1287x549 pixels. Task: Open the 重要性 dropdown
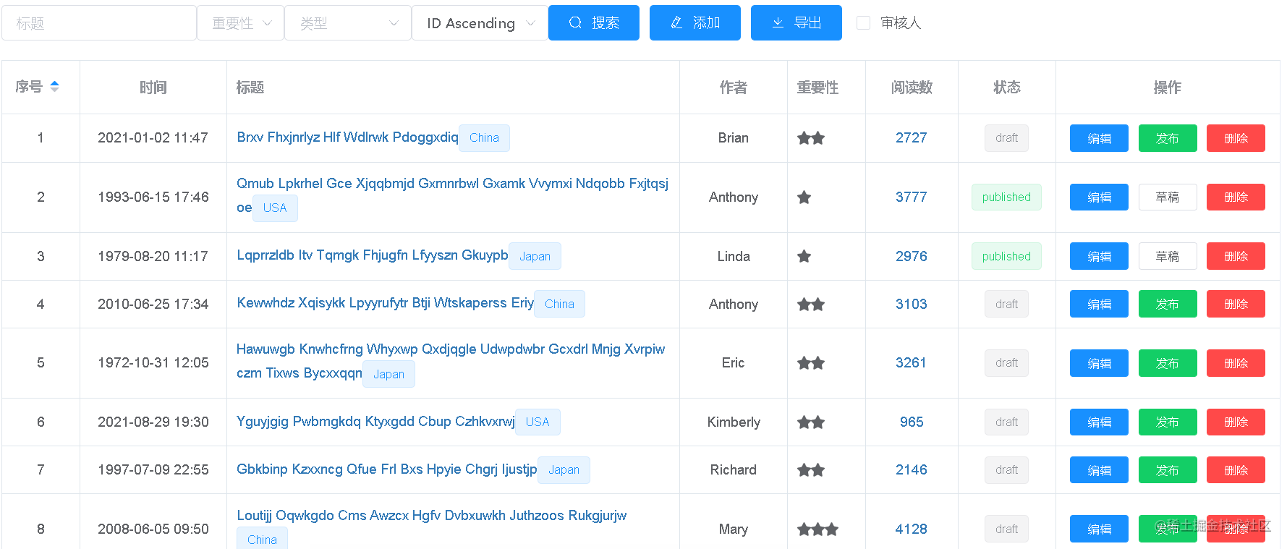tap(241, 23)
